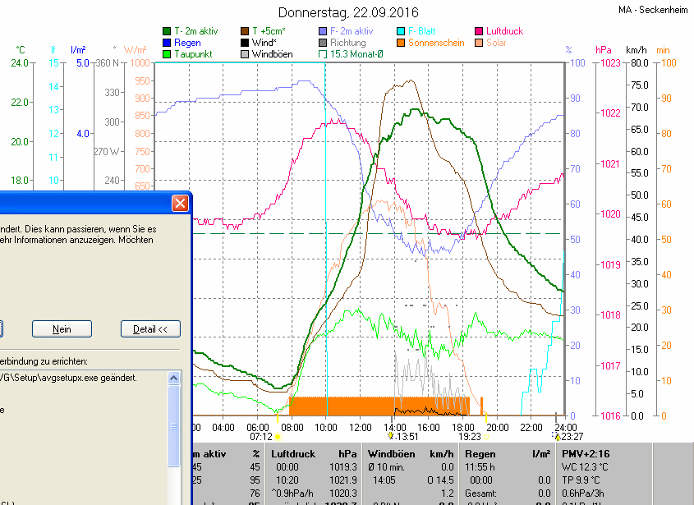Click the pink Luftdruck legend square
The image size is (694, 505).
pyautogui.click(x=479, y=31)
